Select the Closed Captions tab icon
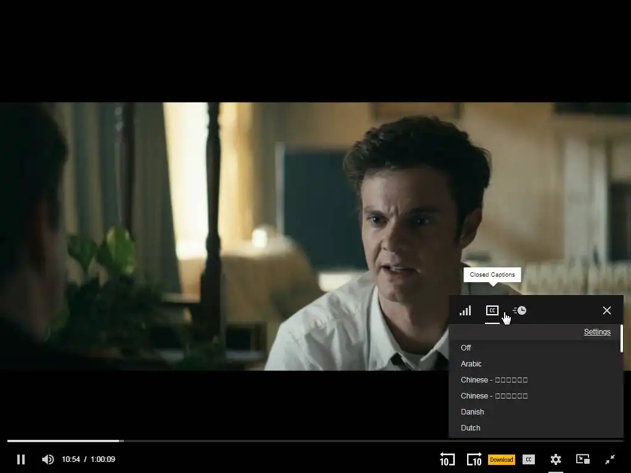This screenshot has width=631, height=473. (x=492, y=310)
